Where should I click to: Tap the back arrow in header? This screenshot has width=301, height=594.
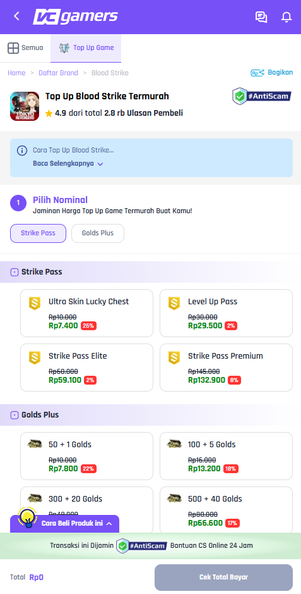coord(16,16)
